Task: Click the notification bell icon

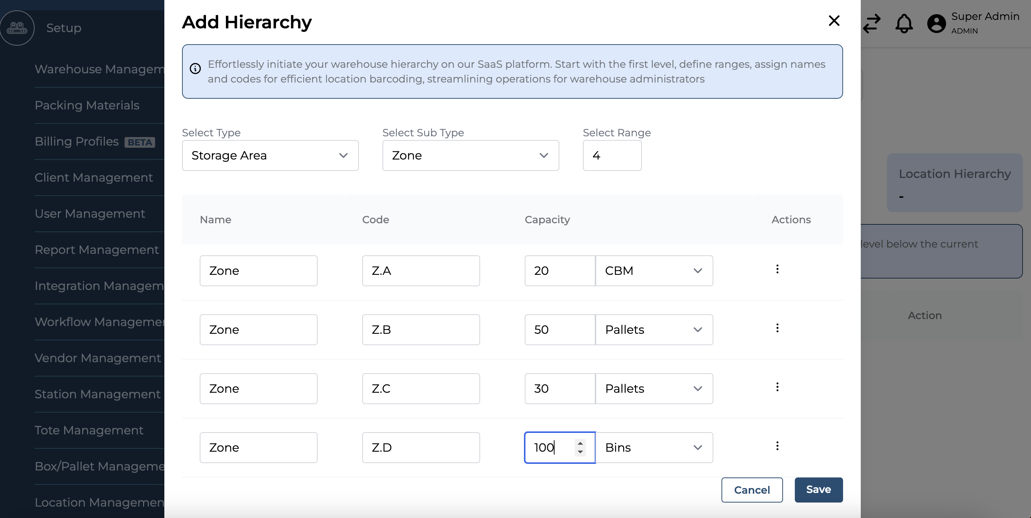Action: pyautogui.click(x=904, y=24)
